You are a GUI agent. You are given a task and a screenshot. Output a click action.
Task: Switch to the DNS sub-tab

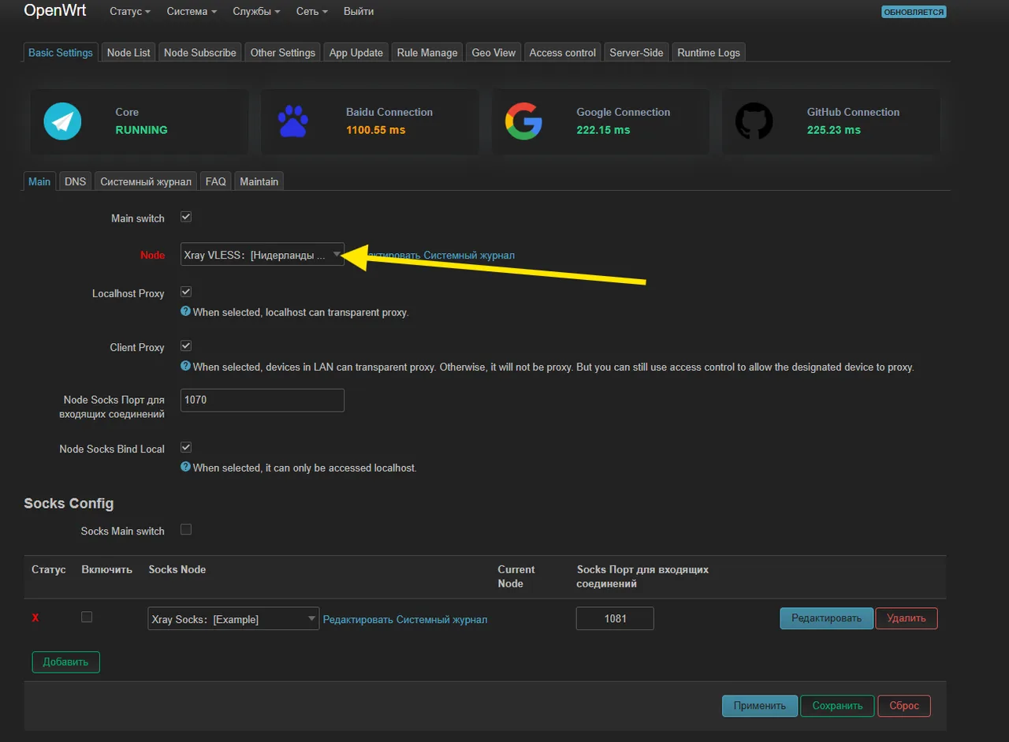[76, 181]
